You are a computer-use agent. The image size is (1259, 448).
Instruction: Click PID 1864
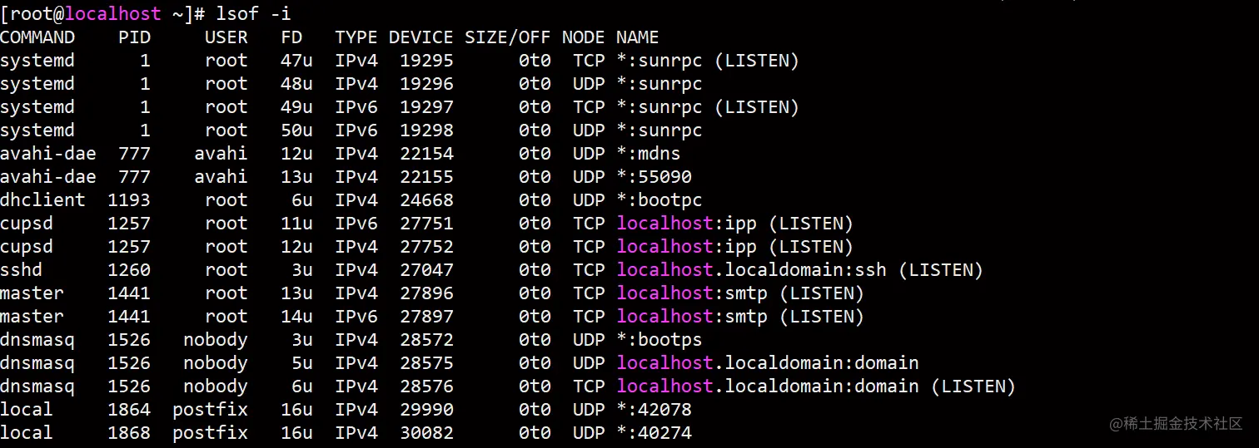click(129, 410)
